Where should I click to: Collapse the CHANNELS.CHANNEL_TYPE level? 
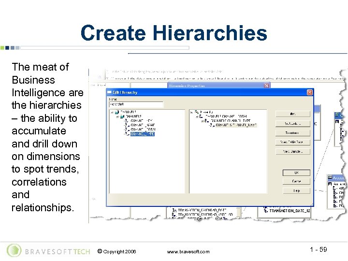(202, 121)
